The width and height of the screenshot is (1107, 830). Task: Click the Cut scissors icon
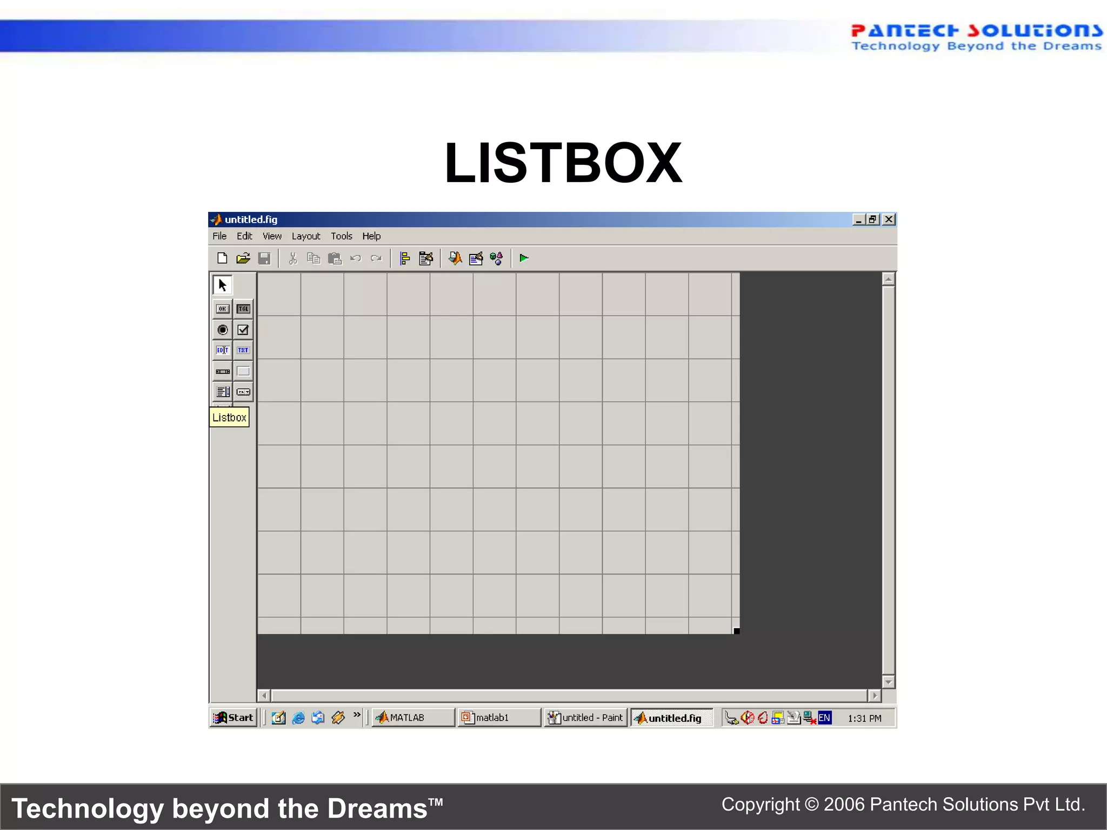pyautogui.click(x=293, y=258)
